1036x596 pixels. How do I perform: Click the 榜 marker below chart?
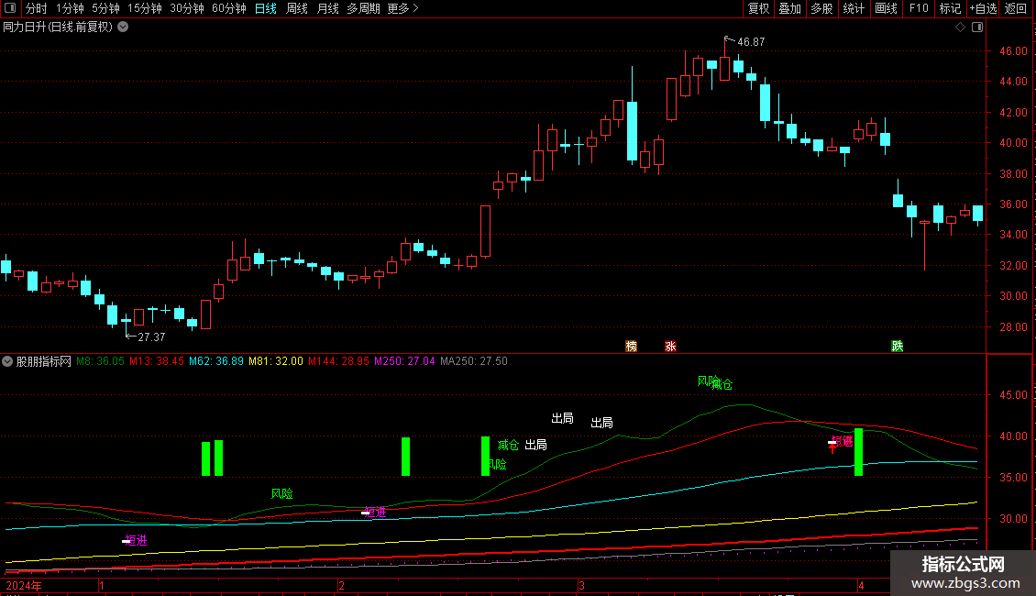point(631,347)
